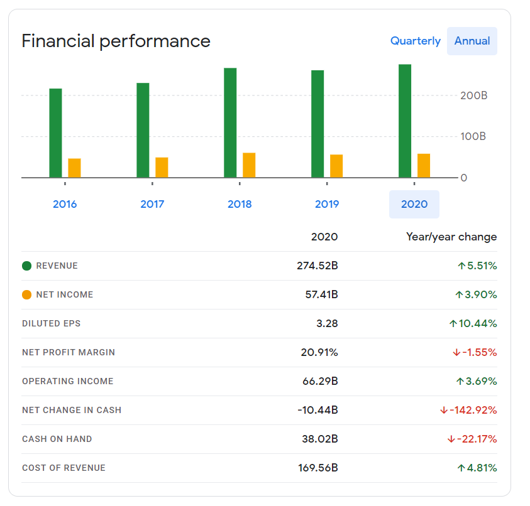530x506 pixels.
Task: Click the 2020 orange net income bar
Action: pyautogui.click(x=424, y=165)
